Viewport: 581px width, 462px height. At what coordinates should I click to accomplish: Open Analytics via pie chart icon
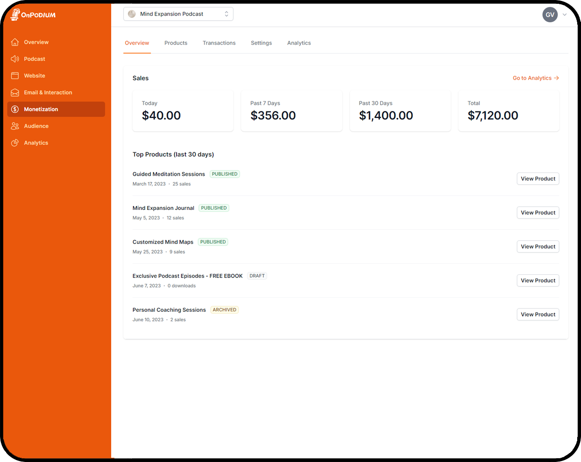click(15, 142)
